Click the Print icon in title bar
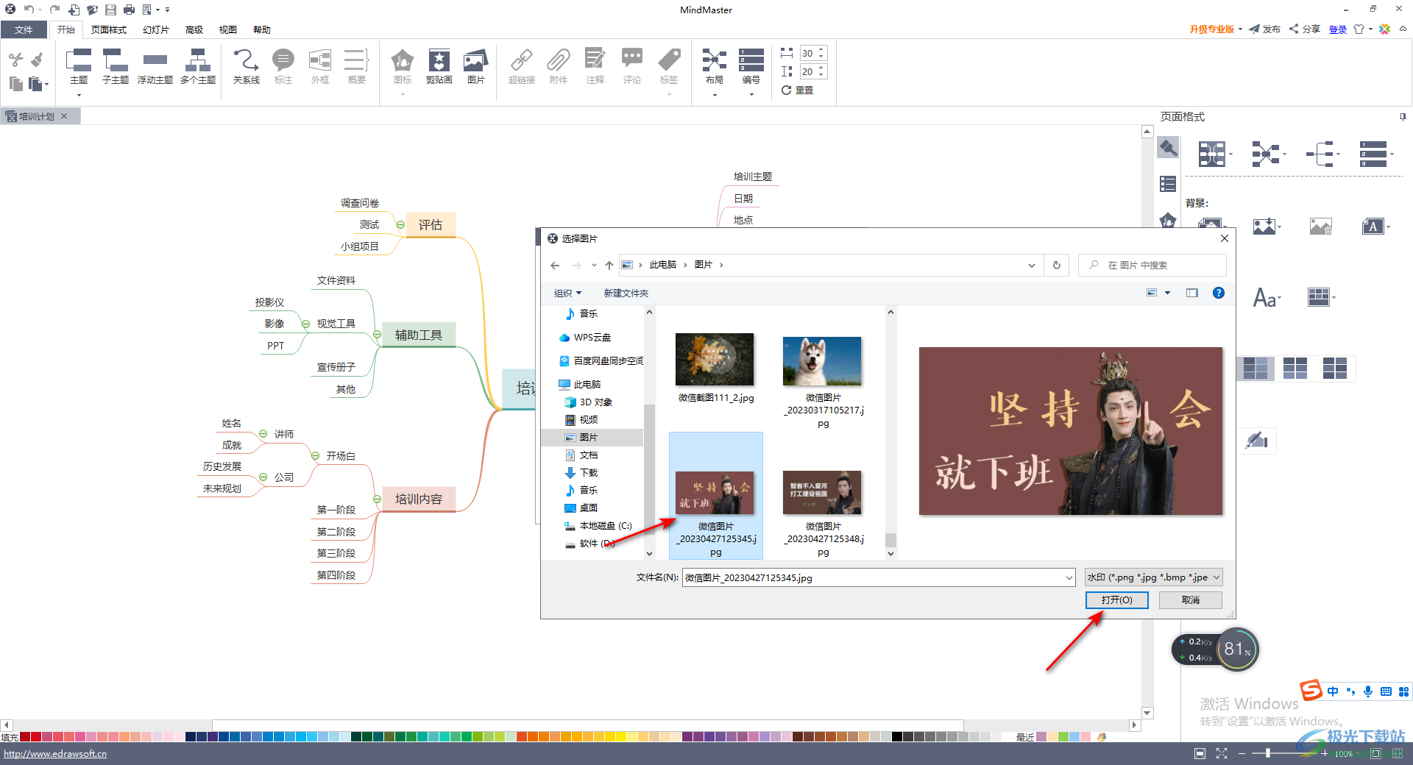Screen dimensions: 1413x765 (129, 10)
